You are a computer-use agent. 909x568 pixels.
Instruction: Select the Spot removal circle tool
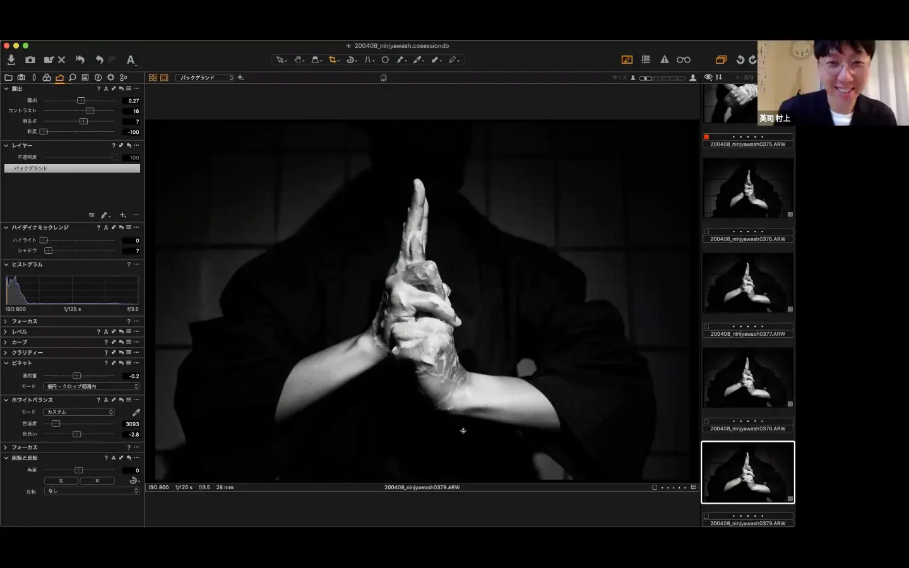click(385, 60)
